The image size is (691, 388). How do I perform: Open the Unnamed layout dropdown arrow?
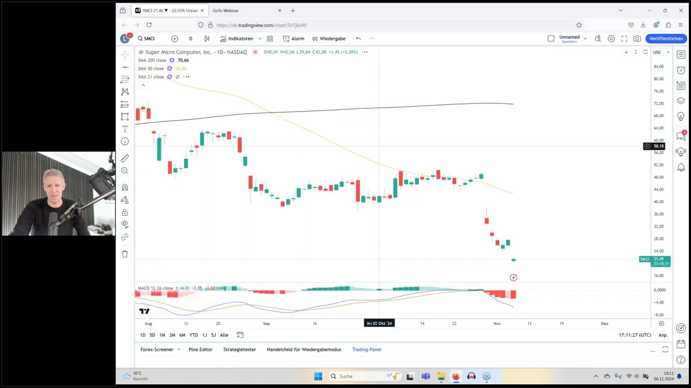585,39
